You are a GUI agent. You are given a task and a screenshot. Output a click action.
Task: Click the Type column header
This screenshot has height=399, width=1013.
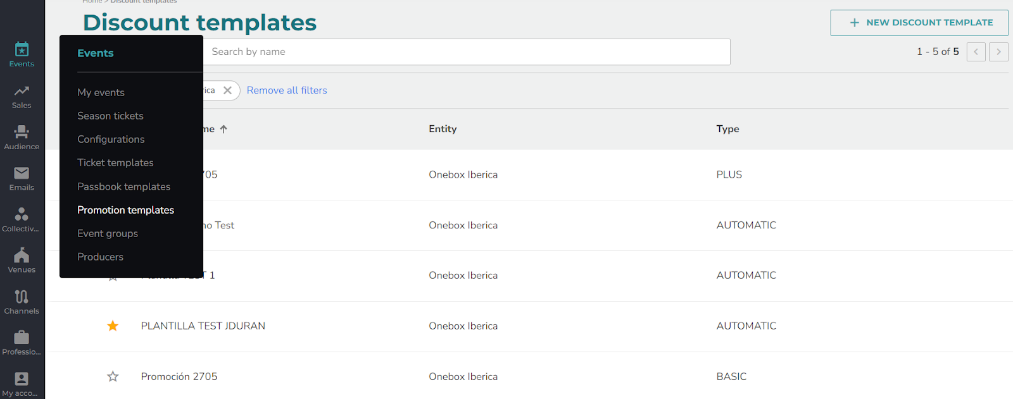tap(728, 129)
